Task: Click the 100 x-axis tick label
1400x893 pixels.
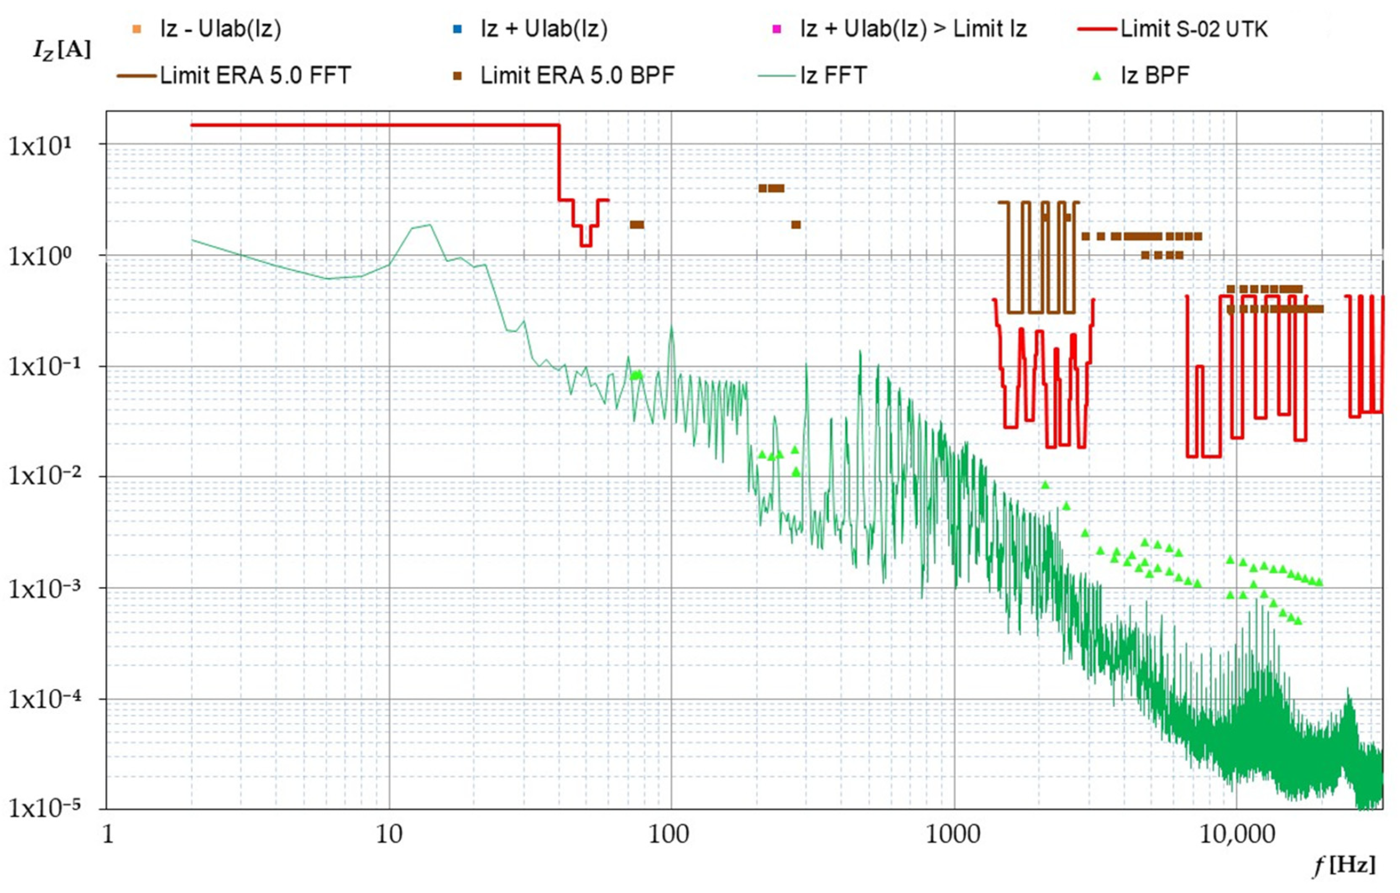Action: click(x=669, y=835)
